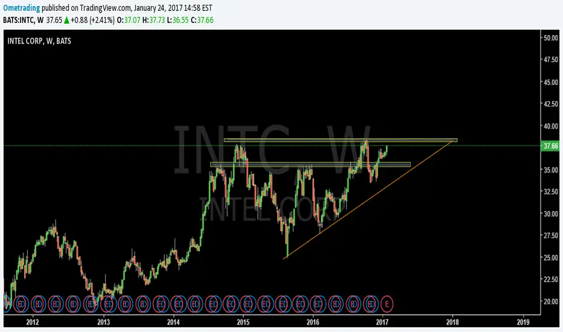Viewport: 563px width, 332px height.
Task: Open the Ometrading author profile link
Action: coord(21,7)
